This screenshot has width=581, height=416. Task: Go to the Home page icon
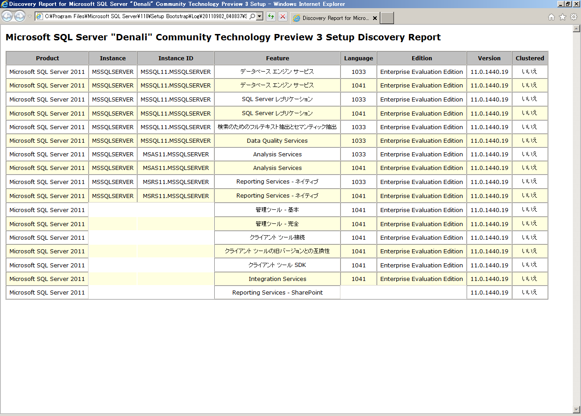tap(551, 17)
